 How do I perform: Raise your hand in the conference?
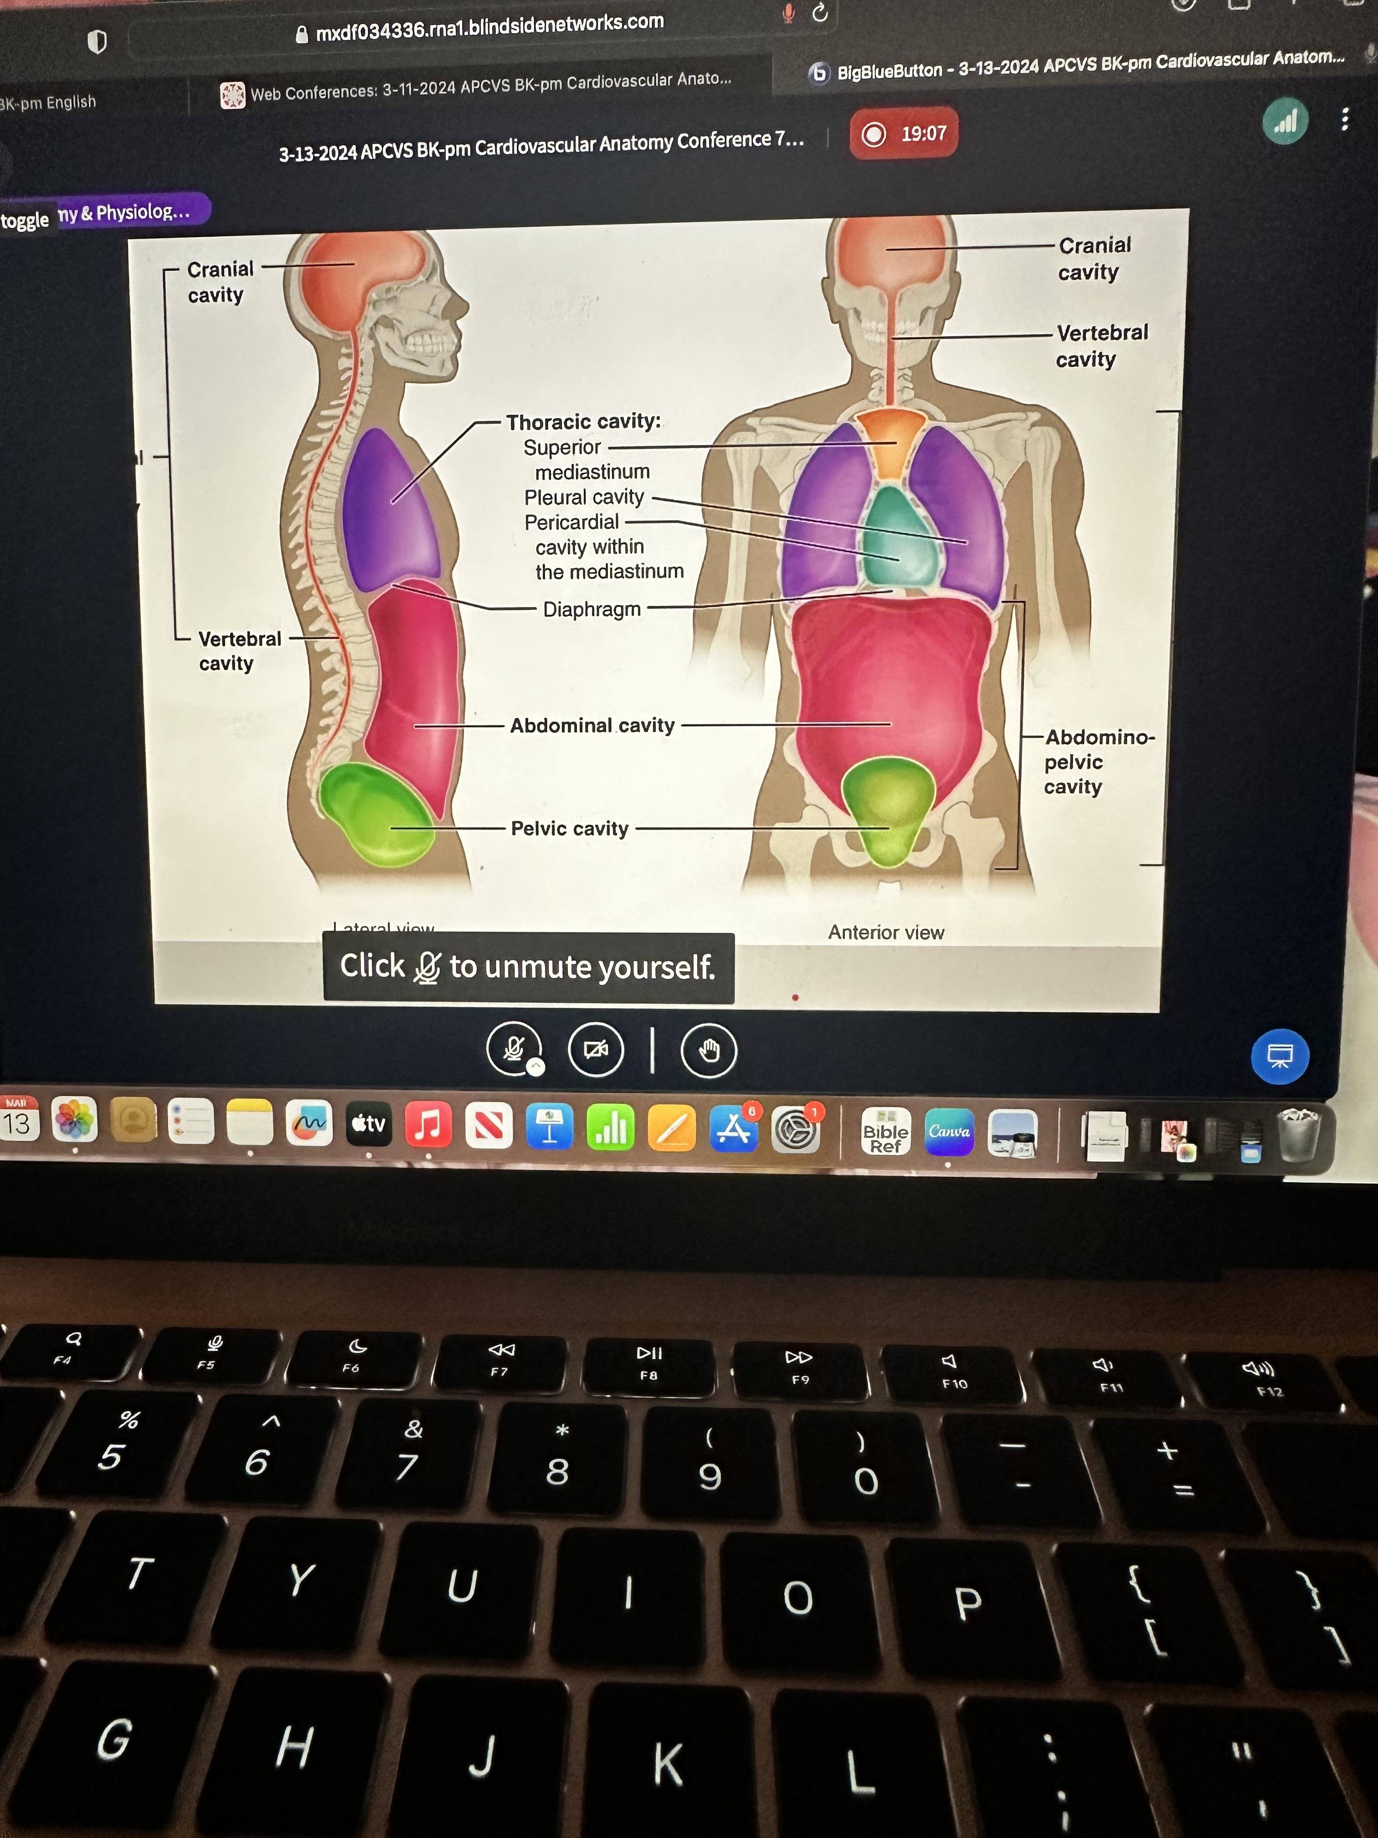click(x=708, y=1051)
